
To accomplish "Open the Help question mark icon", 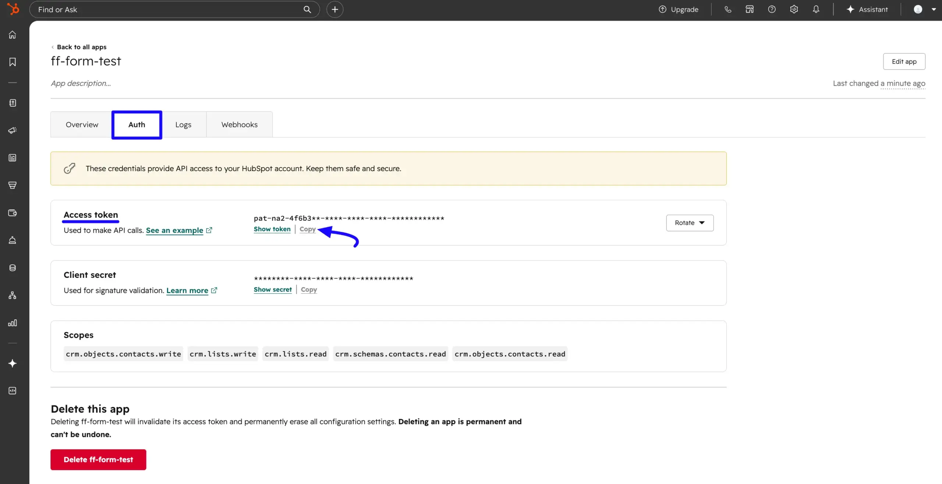I will [x=772, y=10].
